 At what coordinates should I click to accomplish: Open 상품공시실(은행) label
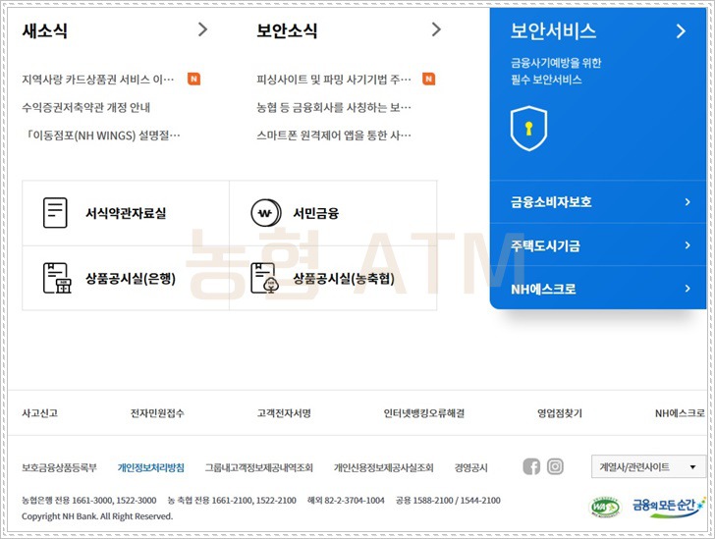(131, 278)
